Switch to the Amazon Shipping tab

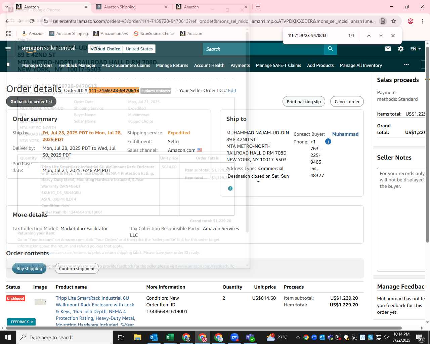(131, 7)
